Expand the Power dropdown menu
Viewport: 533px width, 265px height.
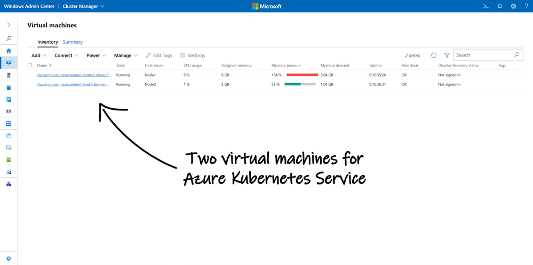click(96, 55)
